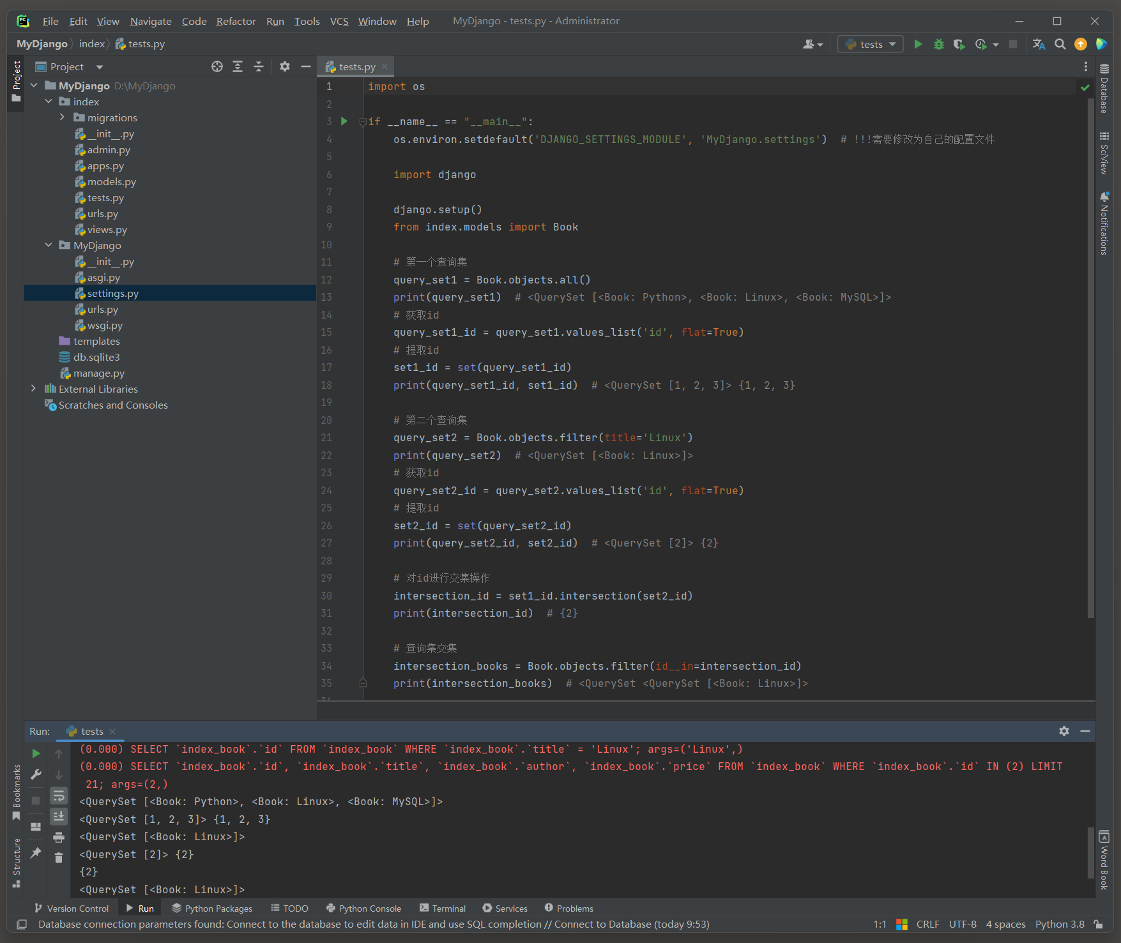Open Python Packages tool window

[212, 908]
